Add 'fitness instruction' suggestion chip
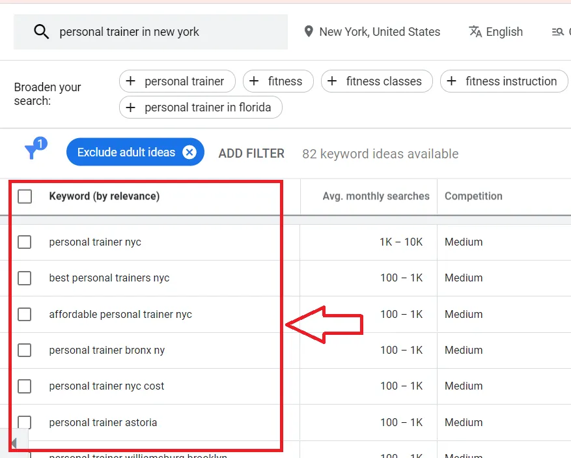This screenshot has height=458, width=571. (503, 81)
